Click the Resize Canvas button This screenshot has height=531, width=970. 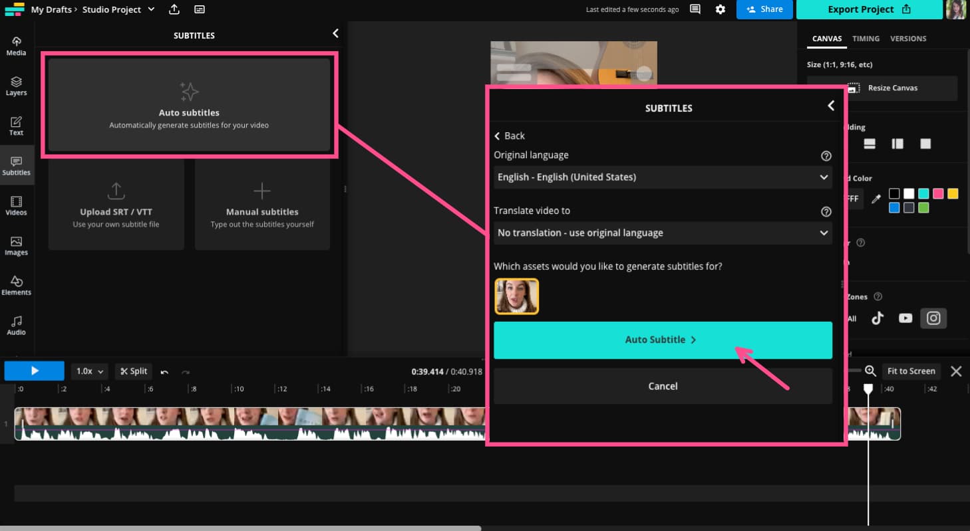[882, 88]
